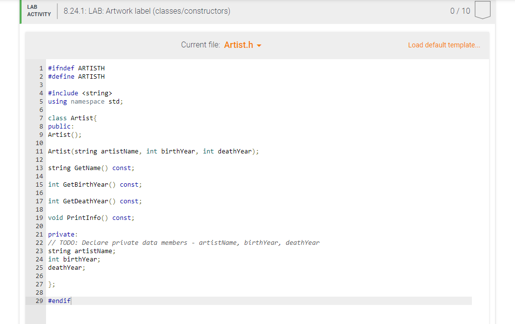Click the parameterized Artist constructor line
The image size is (515, 324).
153,151
